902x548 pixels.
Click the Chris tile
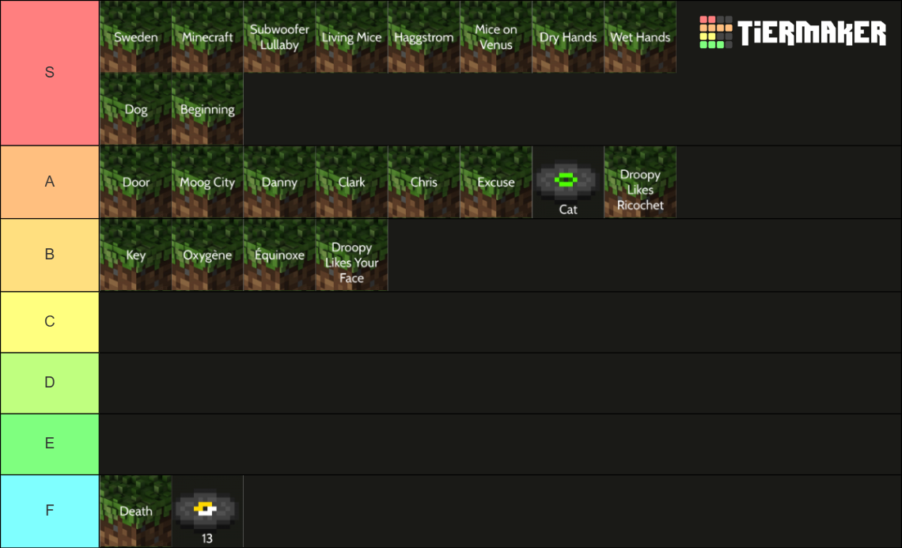click(424, 183)
